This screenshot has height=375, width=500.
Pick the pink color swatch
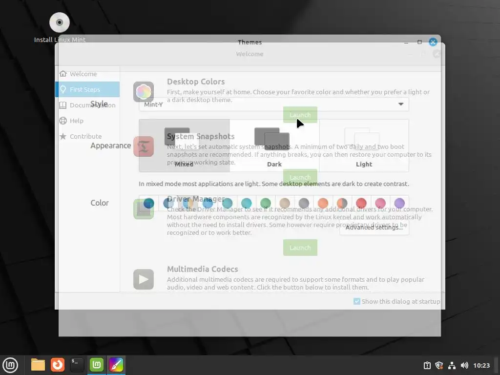coord(380,203)
